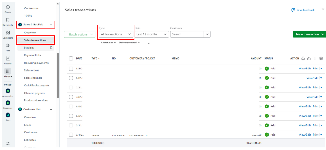The width and height of the screenshot is (326, 150).
Task: Tick checkbox for first 8/8 row
Action: [71, 69]
